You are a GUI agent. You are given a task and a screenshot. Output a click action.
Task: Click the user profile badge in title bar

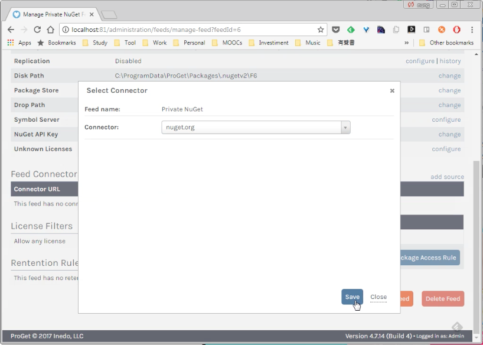pyautogui.click(x=418, y=5)
